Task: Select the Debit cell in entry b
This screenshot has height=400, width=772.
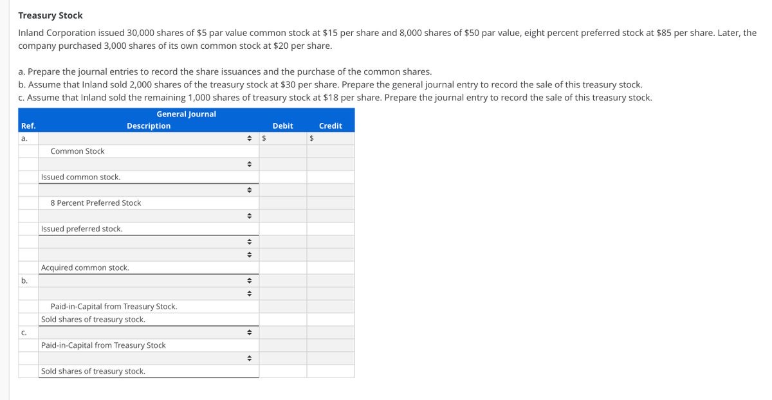Action: coord(283,280)
